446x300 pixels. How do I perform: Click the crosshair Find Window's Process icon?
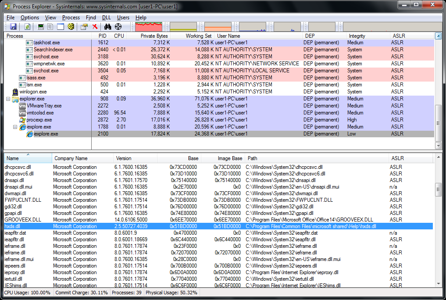point(118,27)
